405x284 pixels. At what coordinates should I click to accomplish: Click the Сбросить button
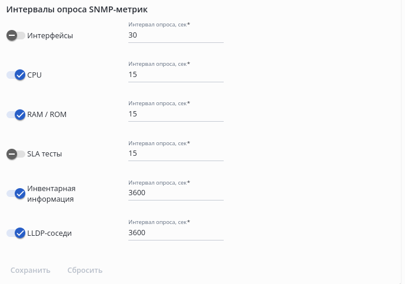click(x=85, y=270)
